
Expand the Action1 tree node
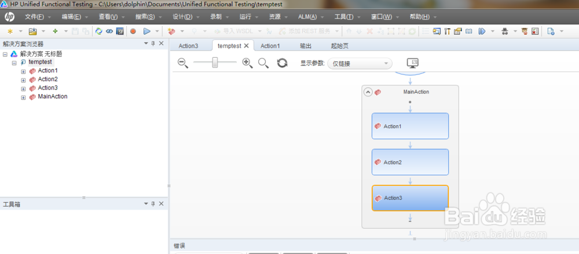[x=23, y=71]
